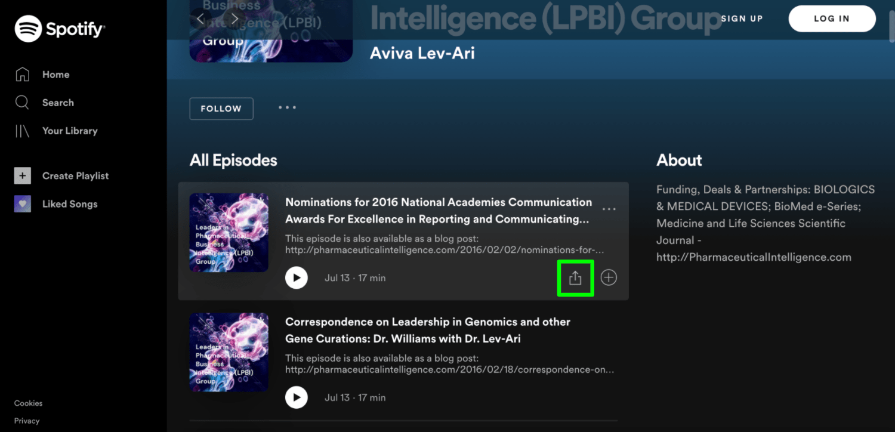Click the About description text

(x=766, y=223)
